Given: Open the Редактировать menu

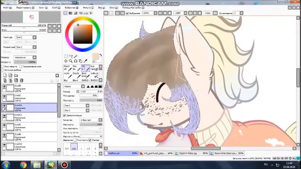Looking at the screenshot, I should point(25,8).
